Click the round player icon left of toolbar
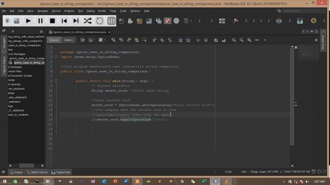The image size is (330, 185). 7,21
